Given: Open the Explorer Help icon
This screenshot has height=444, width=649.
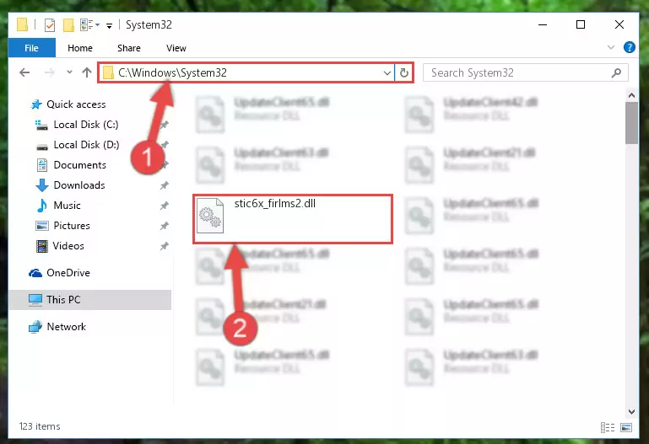Looking at the screenshot, I should pos(629,47).
